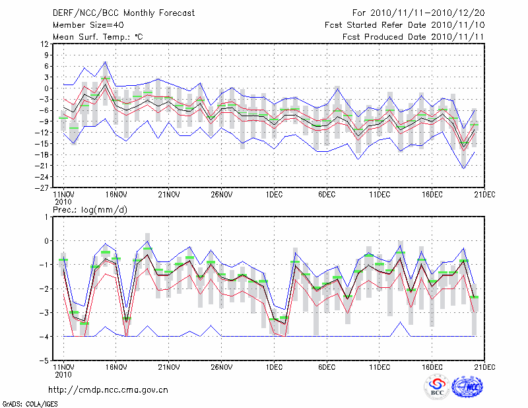This screenshot has width=528, height=408.
Task: Click 21NOV tick under the temperature chart
Action: 168,195
